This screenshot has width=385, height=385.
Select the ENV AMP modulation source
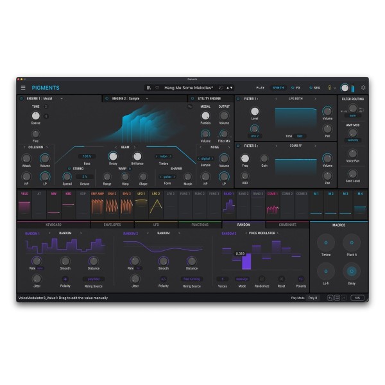click(98, 204)
